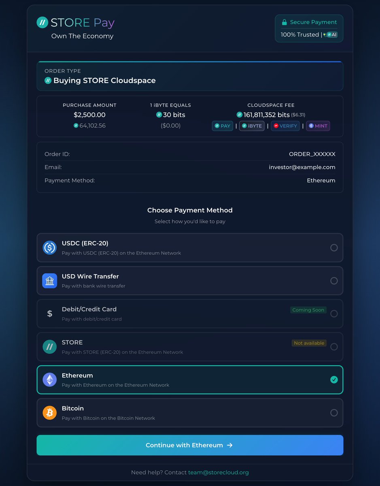Click the Bitcoin title text
Image resolution: width=380 pixels, height=486 pixels.
tap(73, 408)
